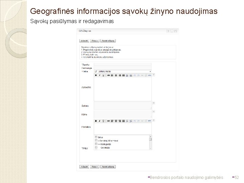Insert bullet list in the Apibrėžtis editor
This screenshot has height=183, width=244.
127,75
